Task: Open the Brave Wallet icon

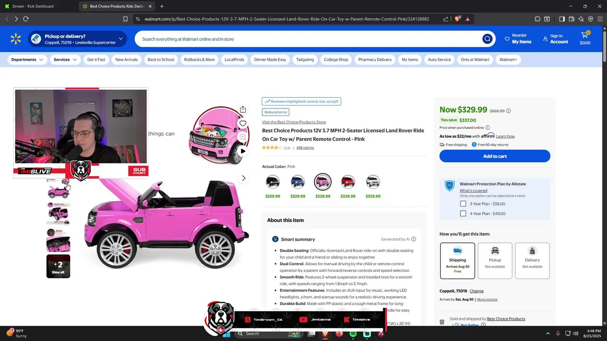Action: click(571, 19)
